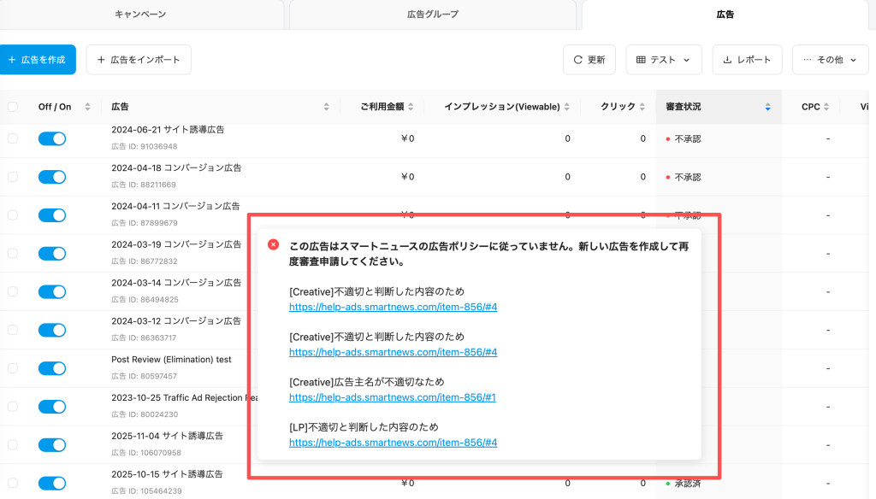Screen dimensions: 876x499
Task: Switch to the 広告グループ tab
Action: (x=432, y=15)
